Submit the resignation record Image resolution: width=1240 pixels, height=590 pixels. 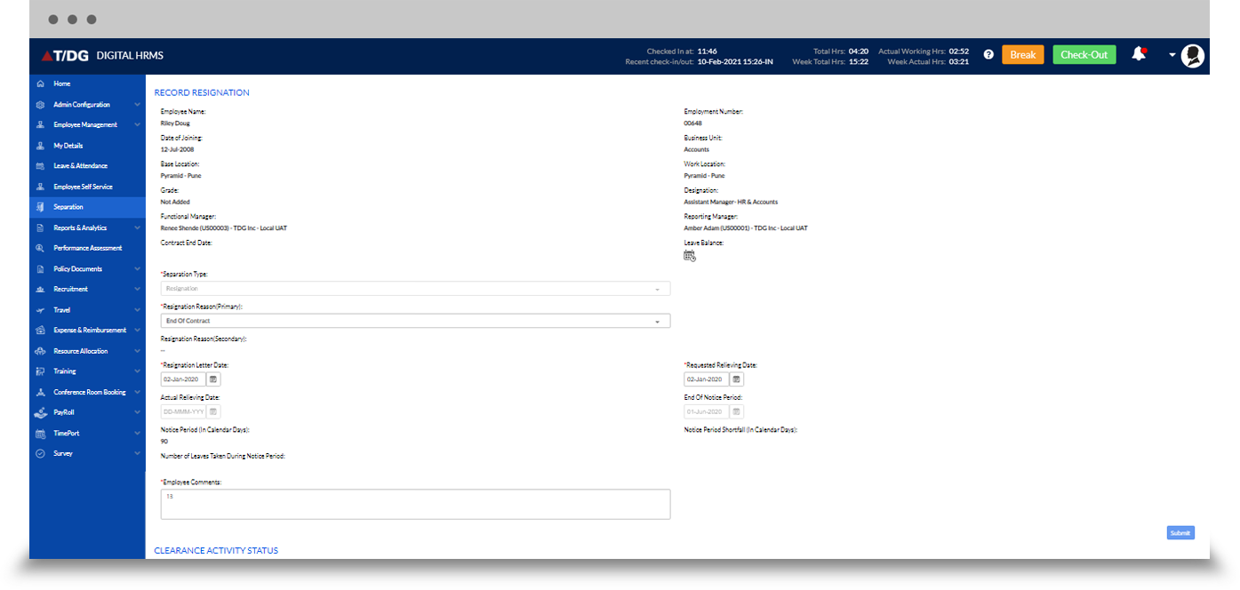(1180, 533)
